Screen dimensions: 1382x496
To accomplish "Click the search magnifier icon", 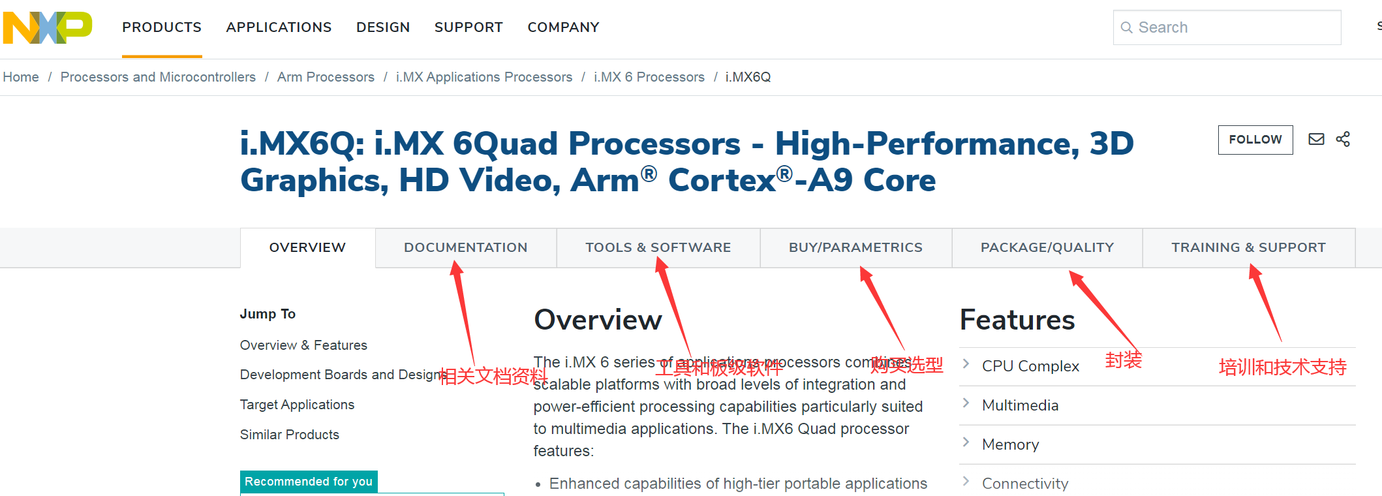I will 1126,27.
